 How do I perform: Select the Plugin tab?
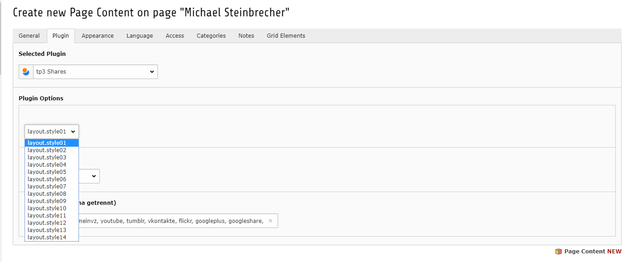point(61,36)
